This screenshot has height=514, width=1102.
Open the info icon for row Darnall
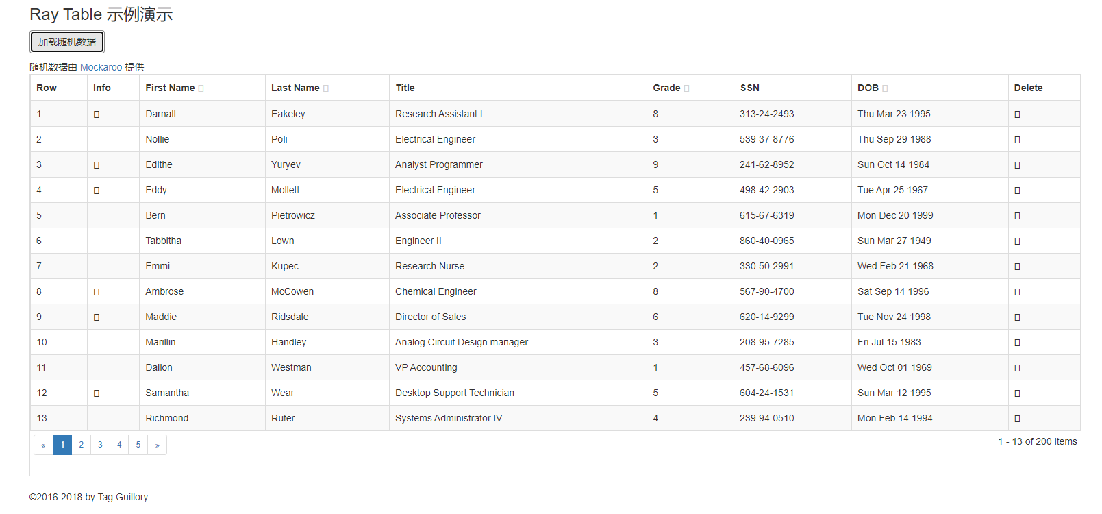(97, 114)
